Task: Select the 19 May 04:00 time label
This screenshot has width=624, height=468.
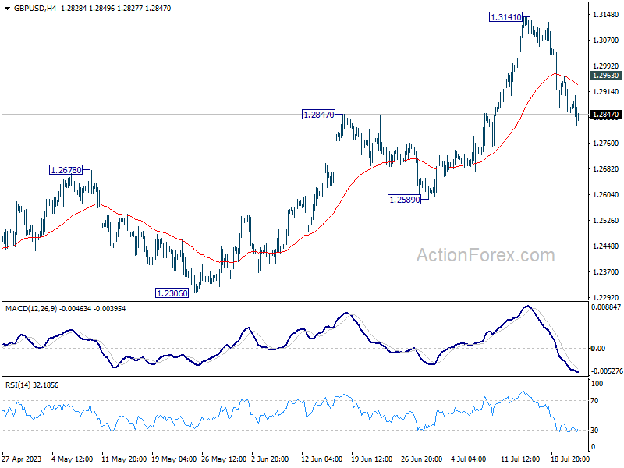Action: (173, 459)
